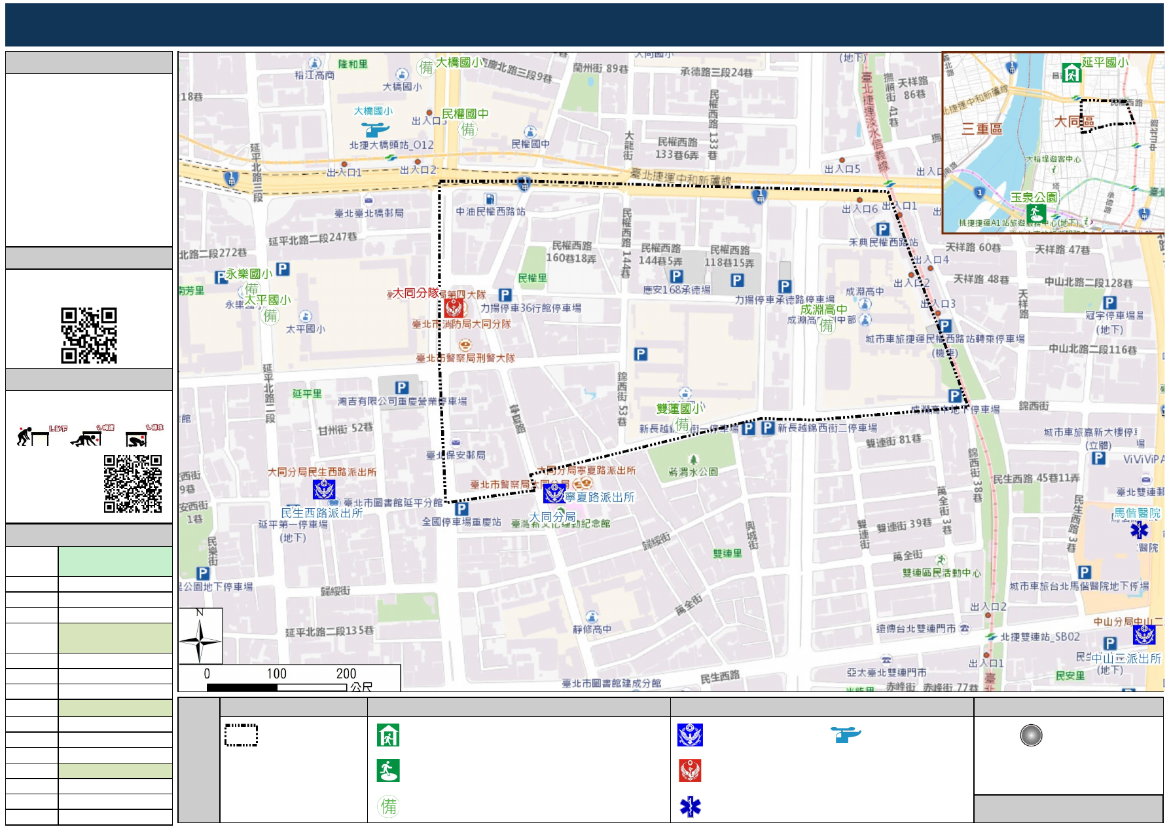This screenshot has height=827, width=1169.
Task: Click the map scale bar
Action: pyautogui.click(x=277, y=688)
